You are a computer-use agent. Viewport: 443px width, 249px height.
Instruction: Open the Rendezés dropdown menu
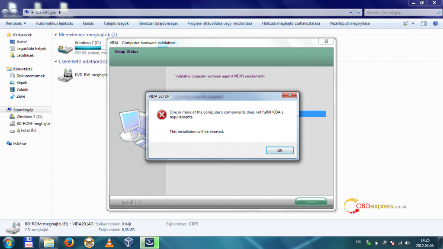click(16, 23)
